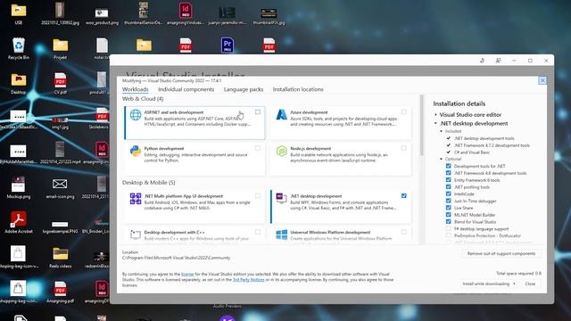Click the ASP.NET web development globe icon
Viewport: 571px width, 321px height.
[136, 115]
